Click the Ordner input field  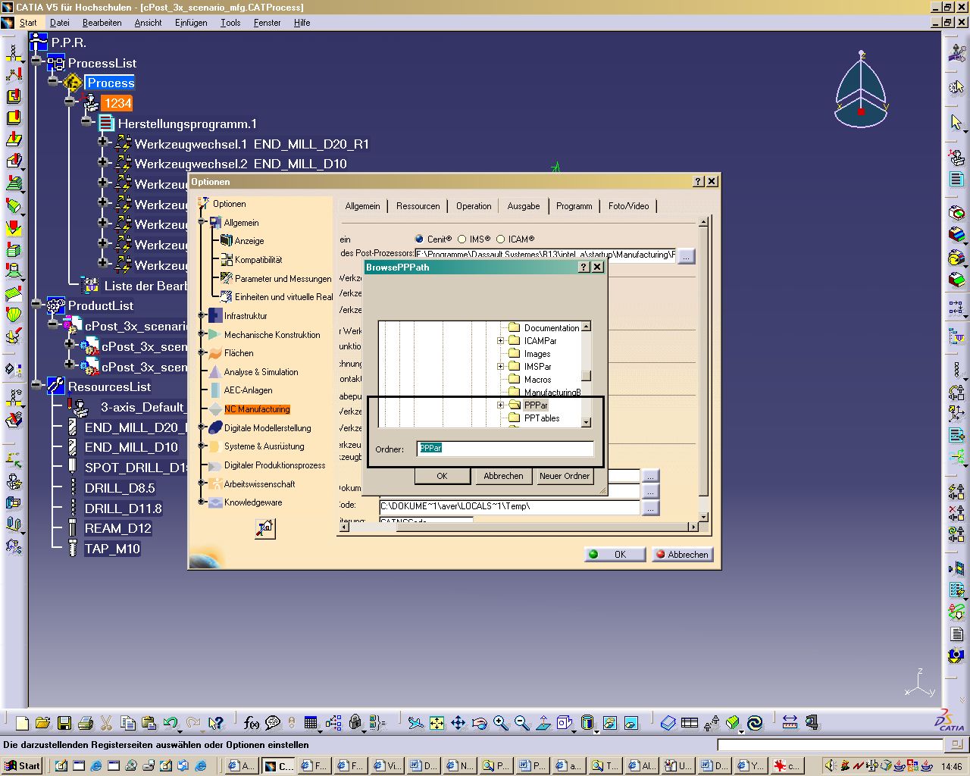click(x=505, y=449)
